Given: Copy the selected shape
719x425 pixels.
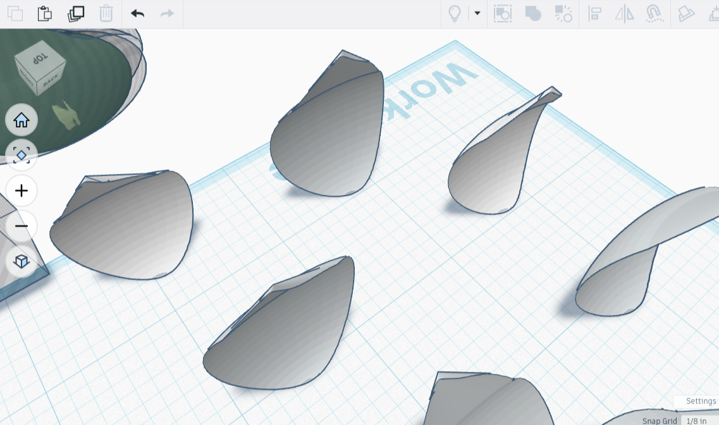Looking at the screenshot, I should click(15, 14).
